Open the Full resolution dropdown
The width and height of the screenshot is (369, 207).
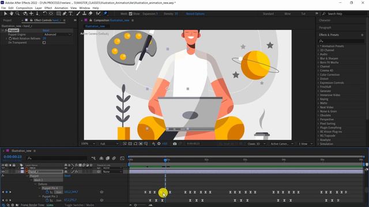click(x=110, y=144)
